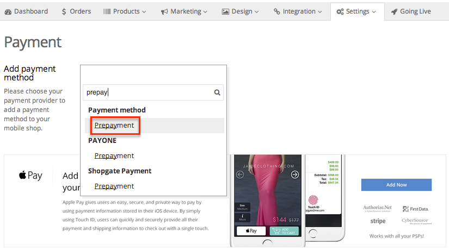Image resolution: width=449 pixels, height=250 pixels.
Task: Switch to the Going Live tab
Action: pos(411,11)
